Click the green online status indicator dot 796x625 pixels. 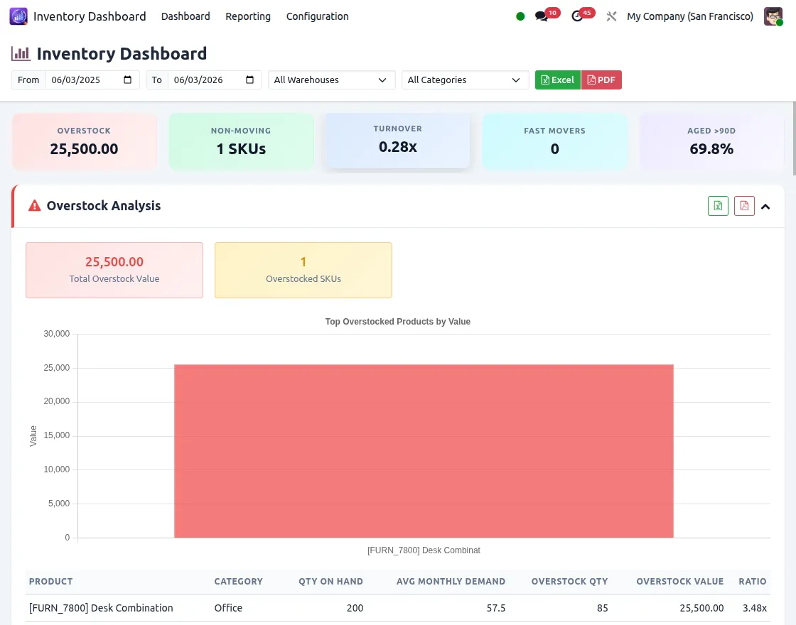click(x=520, y=16)
